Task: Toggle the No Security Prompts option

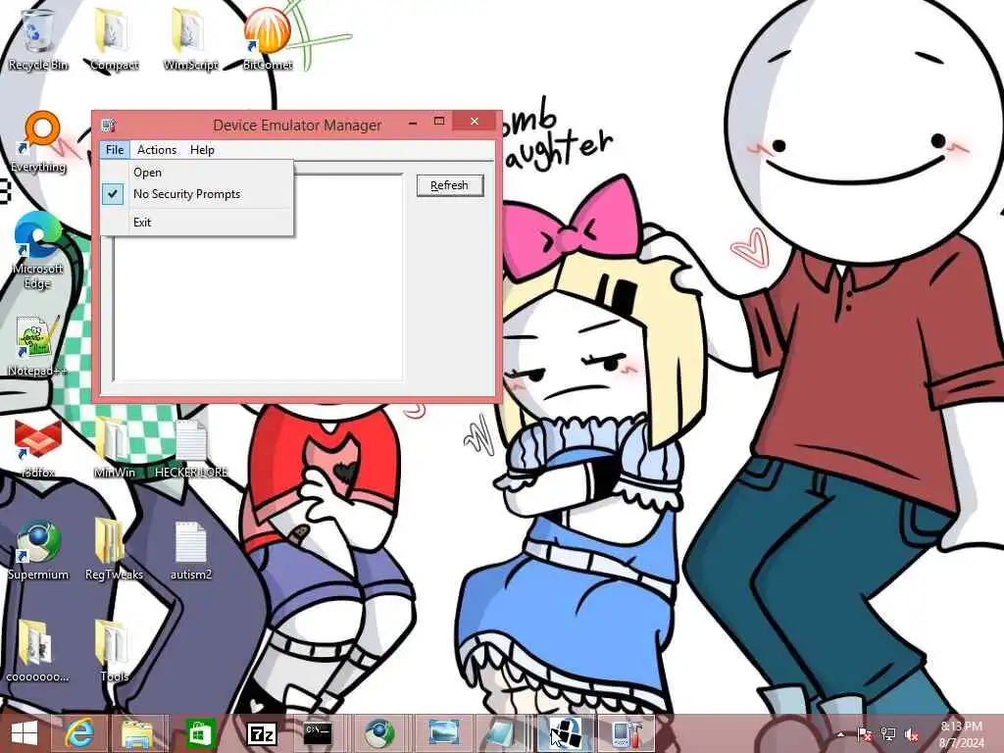Action: [x=197, y=194]
